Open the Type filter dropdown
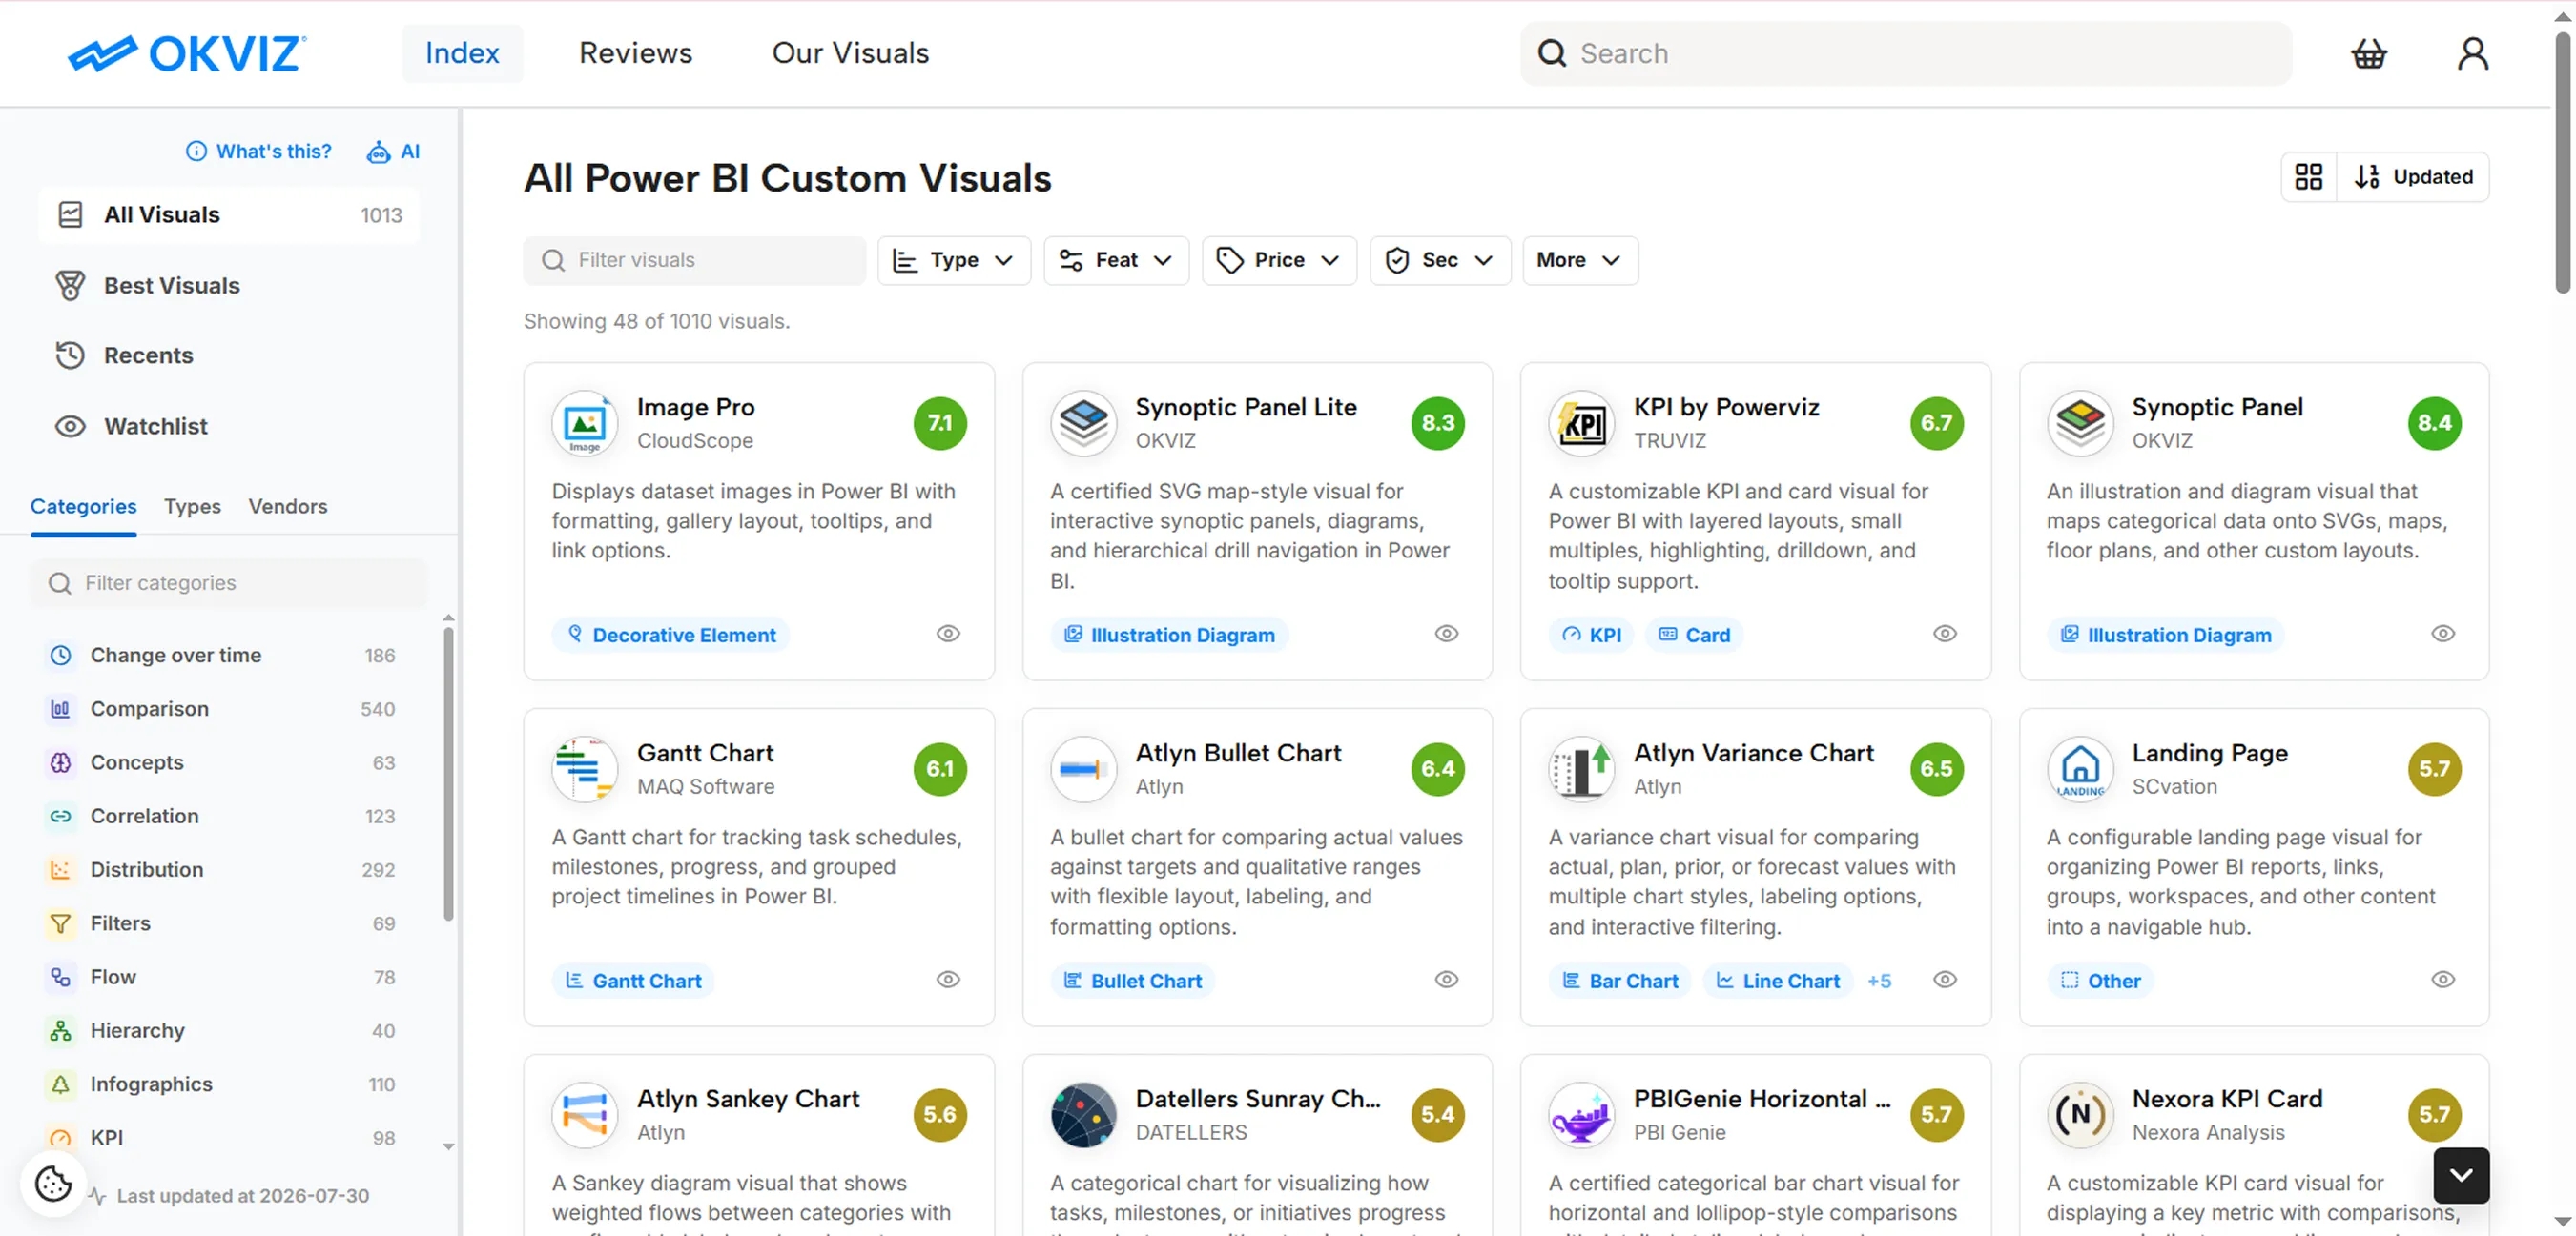The image size is (2576, 1236). coord(953,261)
